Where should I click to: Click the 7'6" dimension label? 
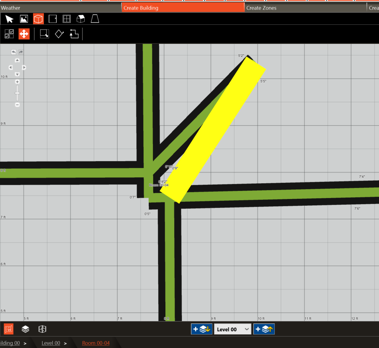click(357, 208)
